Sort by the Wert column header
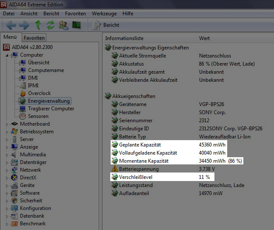Screen dimensions: 274x230 [x=235, y=38]
